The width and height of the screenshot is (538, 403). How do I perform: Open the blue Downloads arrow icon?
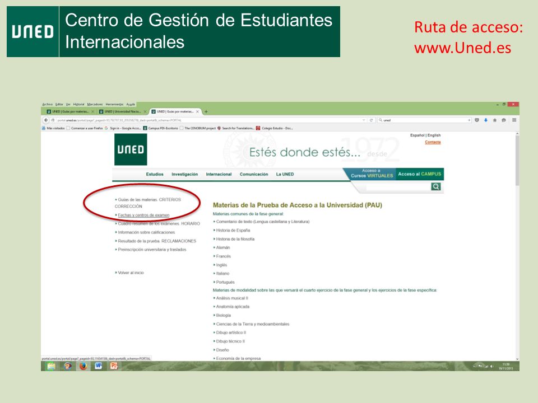click(x=486, y=120)
